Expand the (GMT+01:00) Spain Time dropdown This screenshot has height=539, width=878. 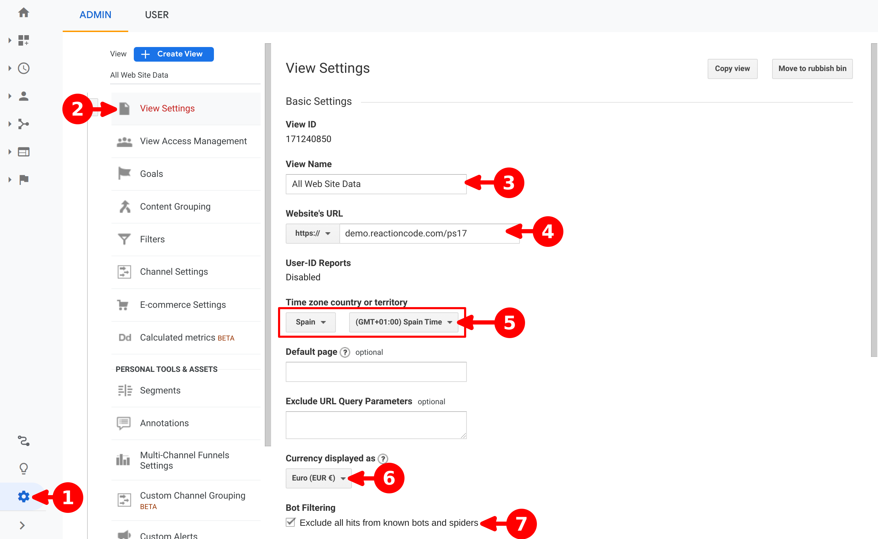(403, 322)
